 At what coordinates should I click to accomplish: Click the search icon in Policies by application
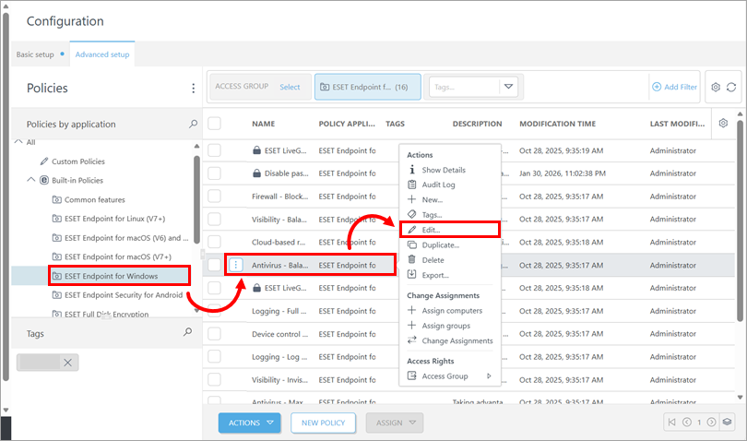(x=193, y=124)
